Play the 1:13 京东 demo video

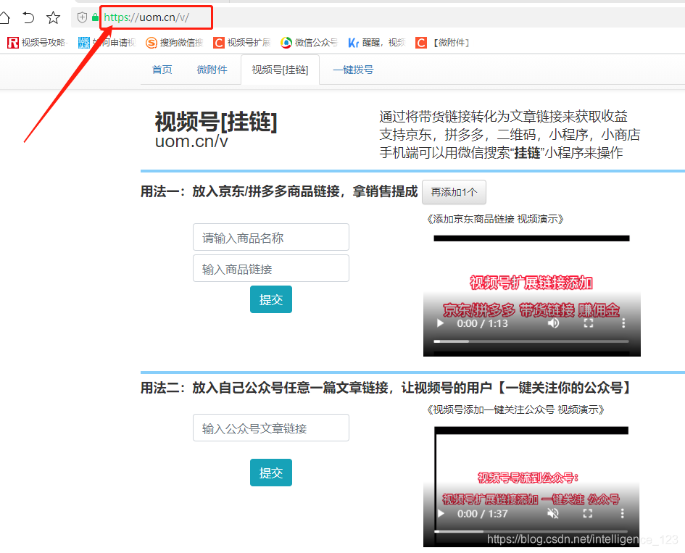[441, 323]
